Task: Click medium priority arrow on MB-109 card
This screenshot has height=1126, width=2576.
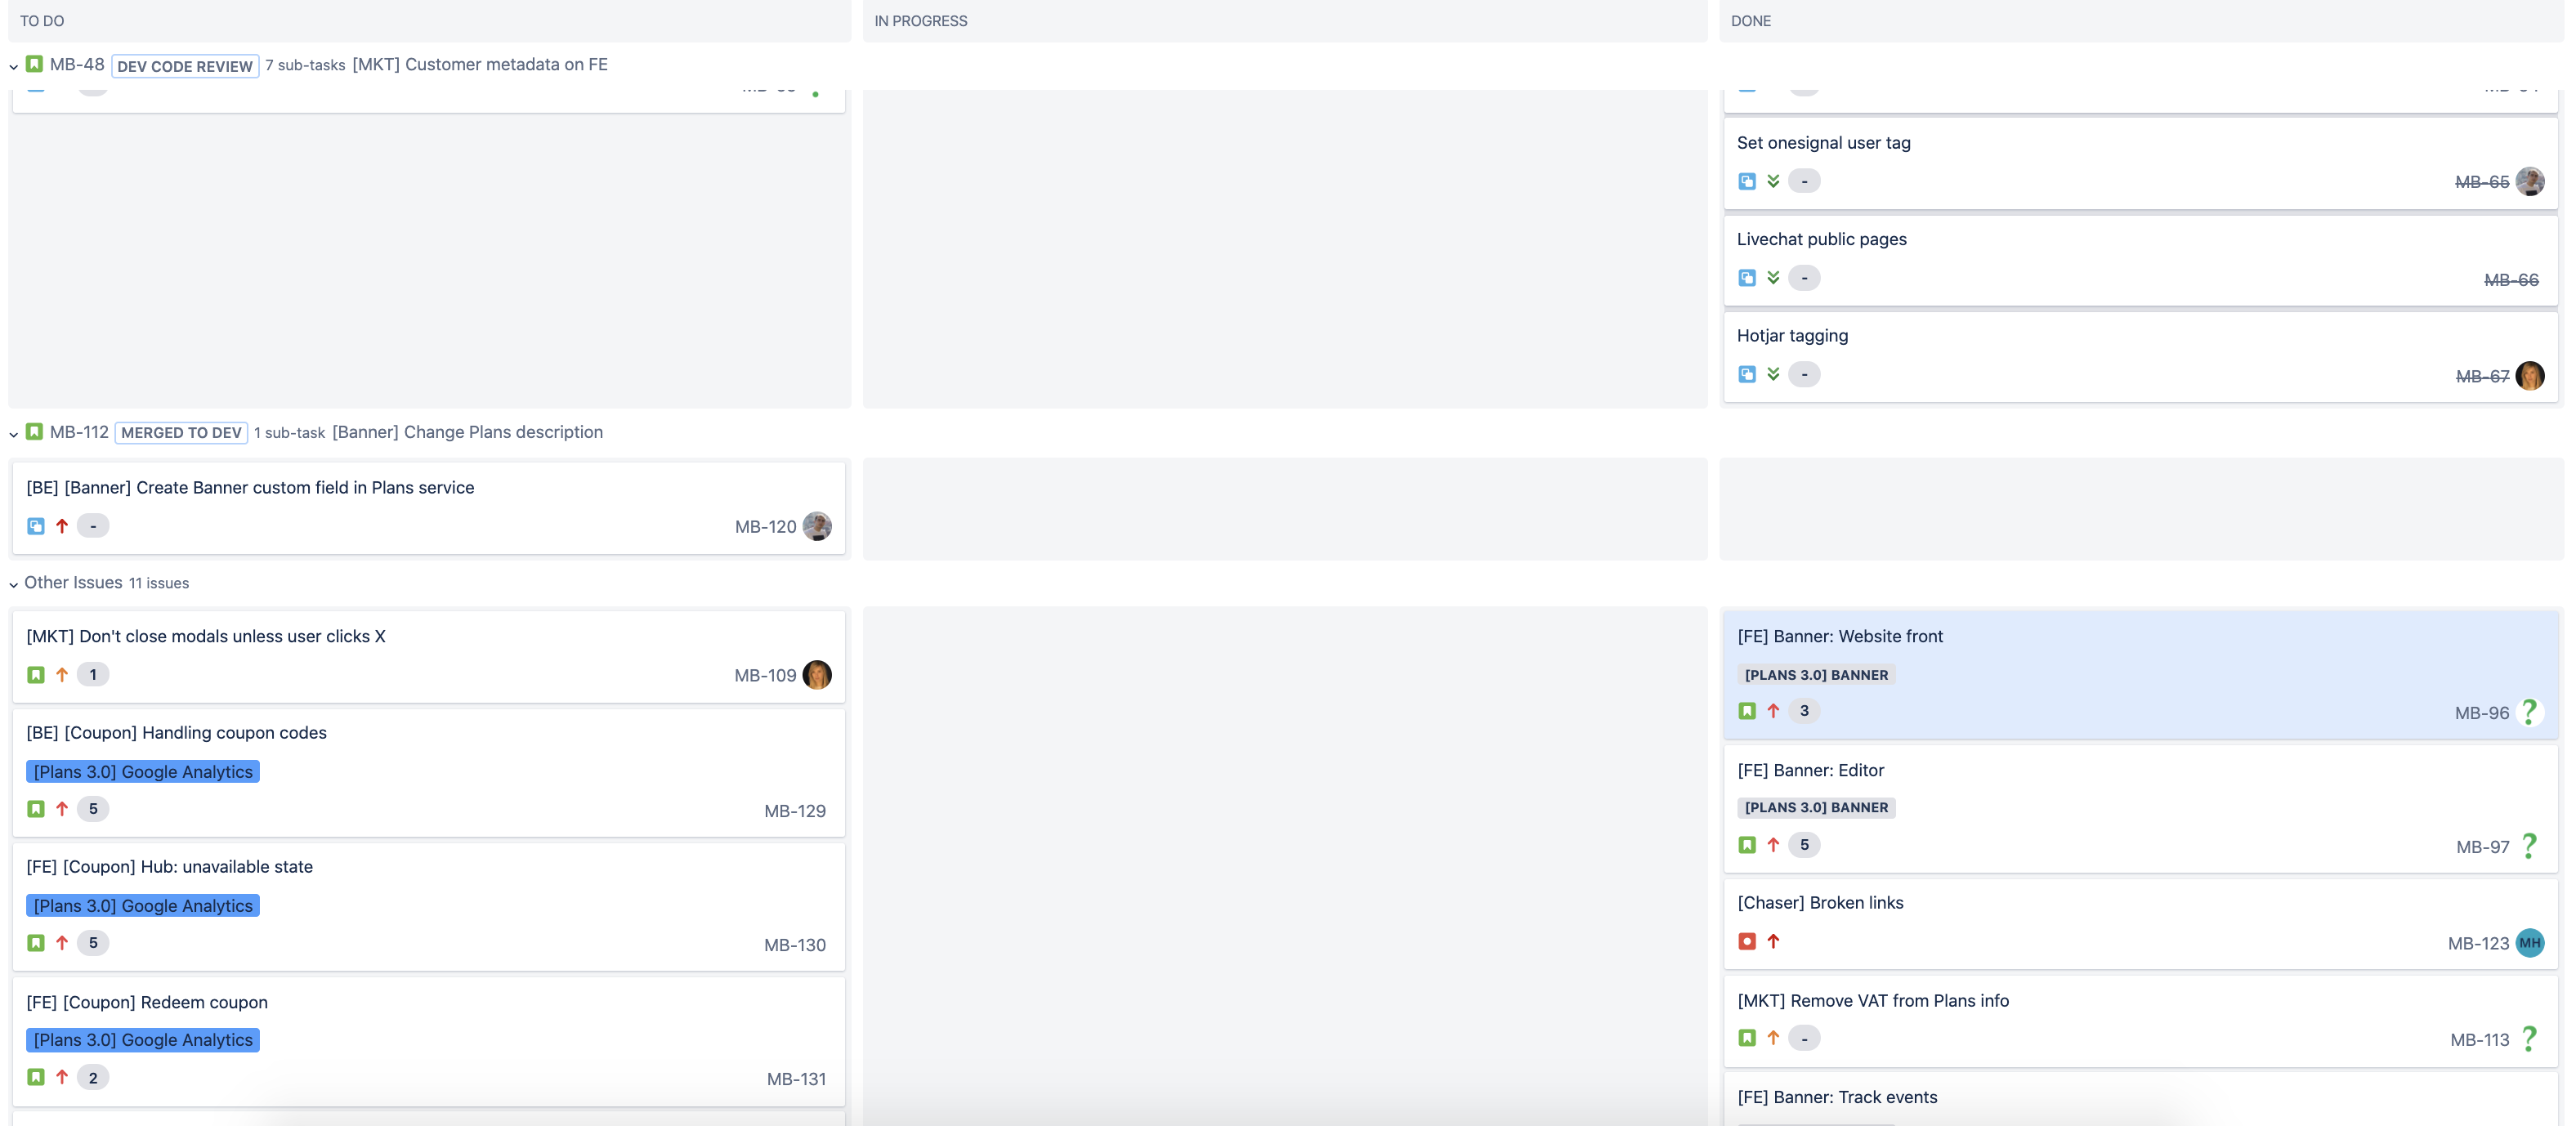Action: (x=62, y=675)
